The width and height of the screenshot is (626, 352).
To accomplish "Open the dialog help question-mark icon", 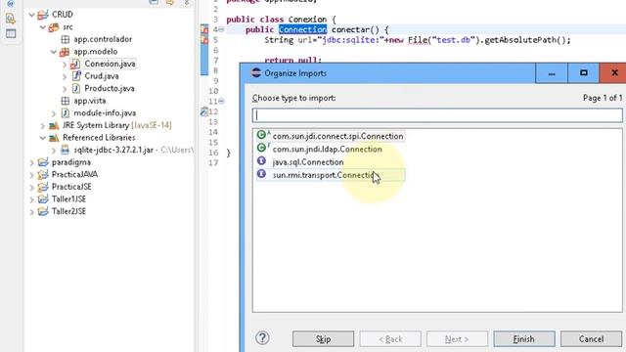I will click(x=262, y=338).
